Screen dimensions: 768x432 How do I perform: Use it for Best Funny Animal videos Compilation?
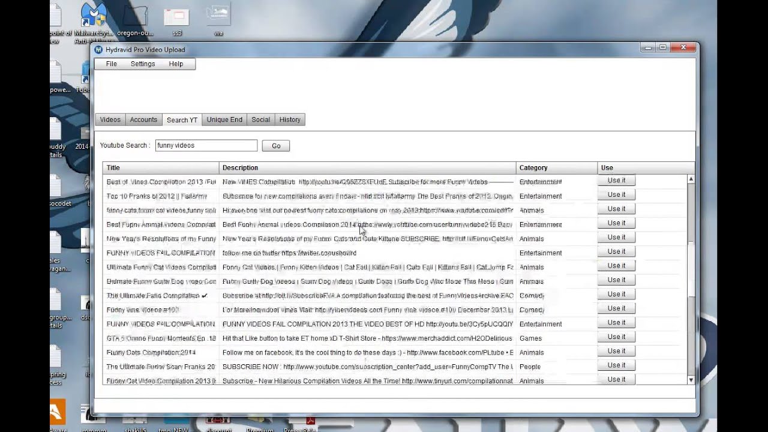(616, 223)
